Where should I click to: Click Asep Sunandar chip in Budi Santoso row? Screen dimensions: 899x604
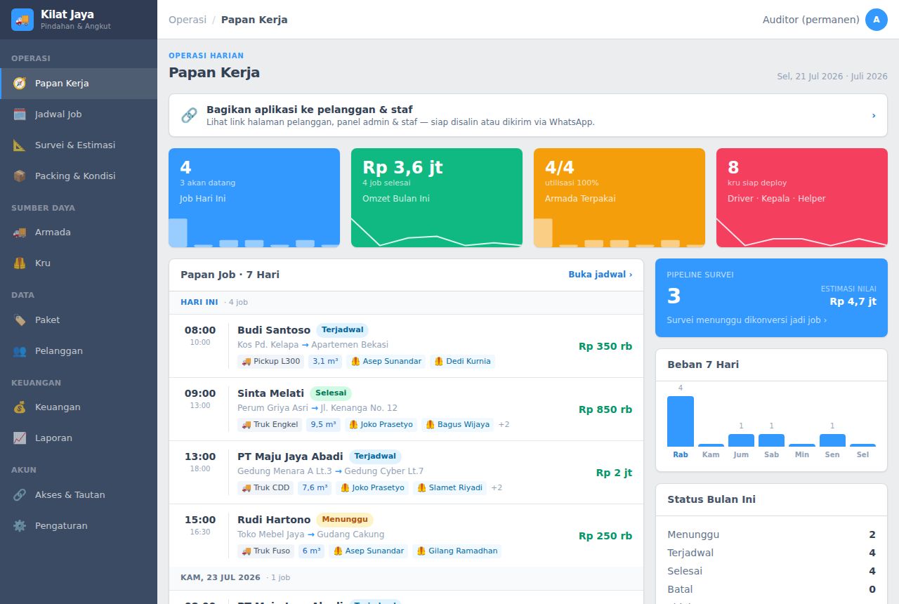click(386, 362)
